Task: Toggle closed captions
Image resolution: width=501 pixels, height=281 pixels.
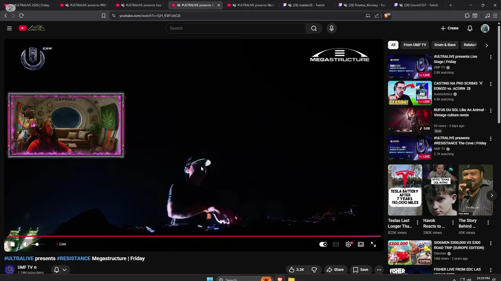Action: pos(336,244)
